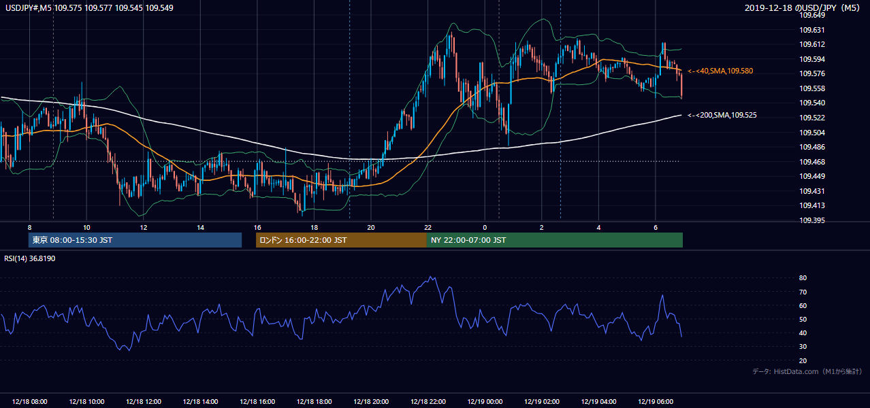Click the RSI axis level 20
The image size is (870, 408).
coord(803,360)
